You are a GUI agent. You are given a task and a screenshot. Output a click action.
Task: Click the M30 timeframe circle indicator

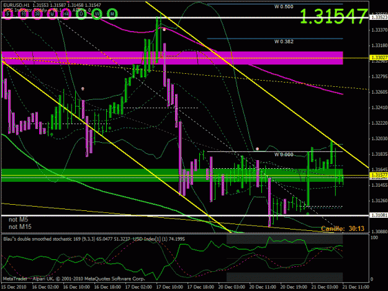coord(37,14)
